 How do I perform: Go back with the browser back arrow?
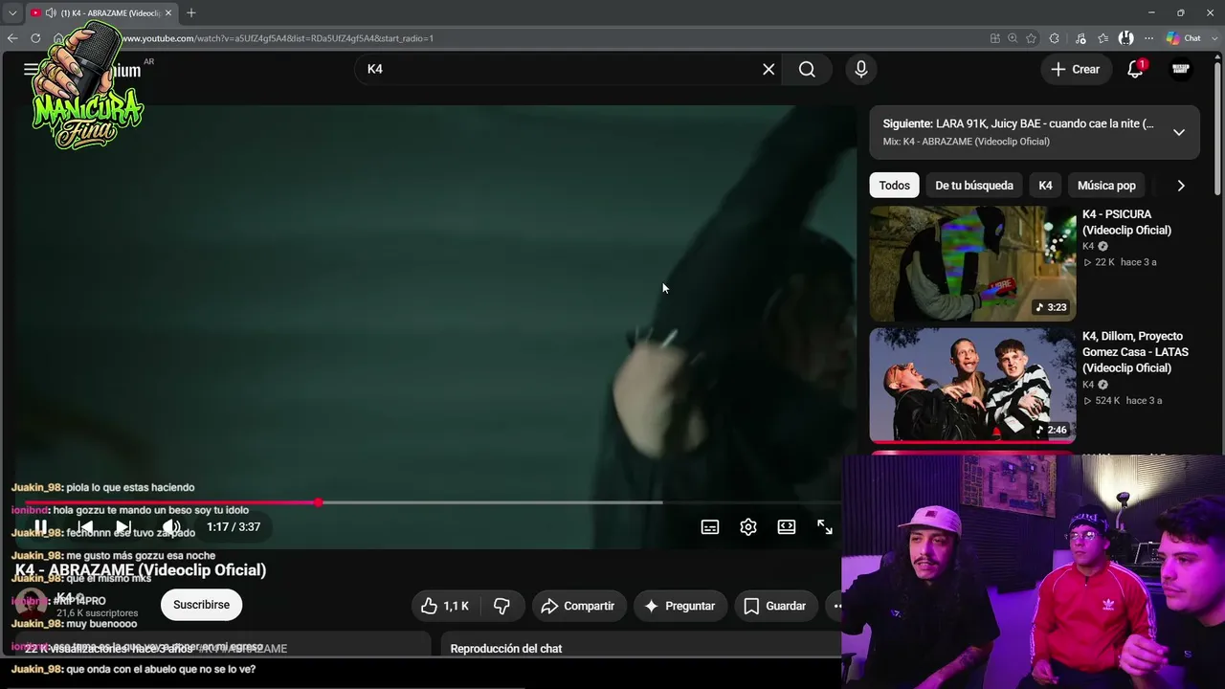(x=12, y=38)
